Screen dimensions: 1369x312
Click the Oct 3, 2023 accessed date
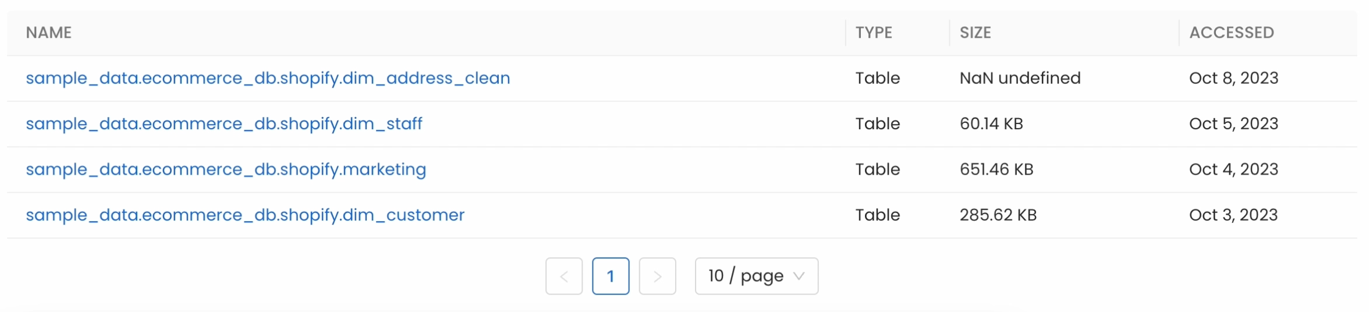(x=1233, y=215)
